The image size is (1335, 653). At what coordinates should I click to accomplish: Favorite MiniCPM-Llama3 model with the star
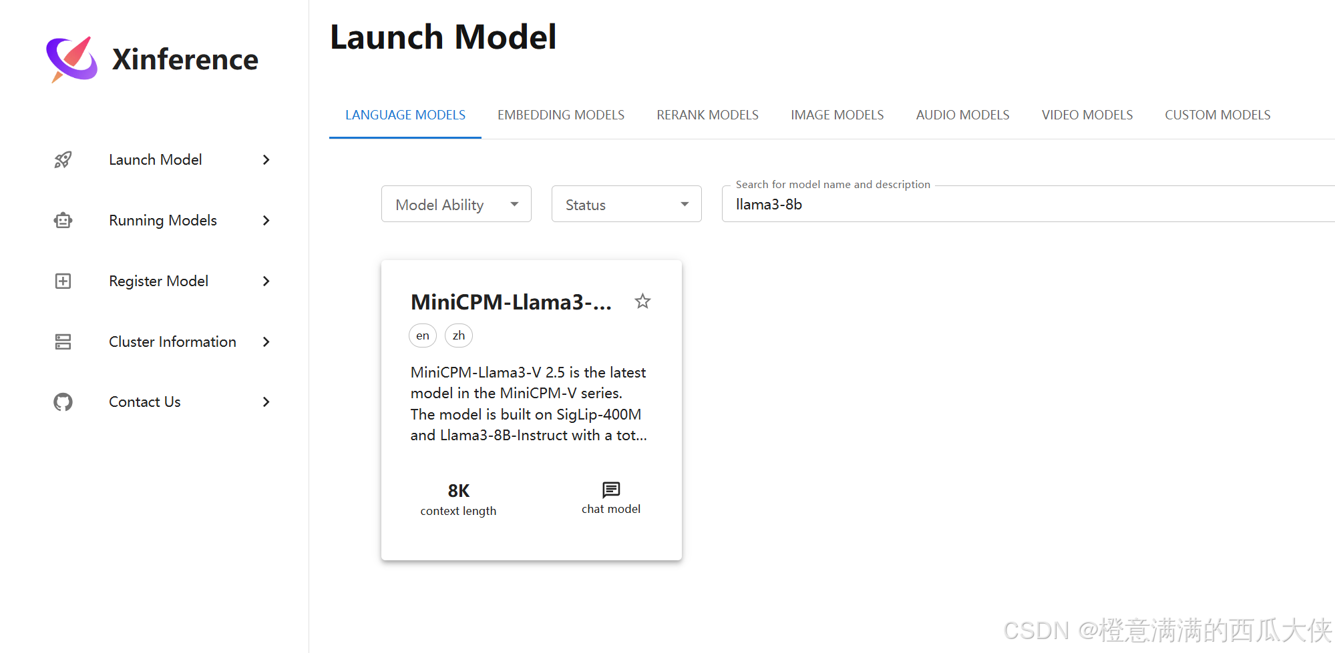pyautogui.click(x=642, y=301)
